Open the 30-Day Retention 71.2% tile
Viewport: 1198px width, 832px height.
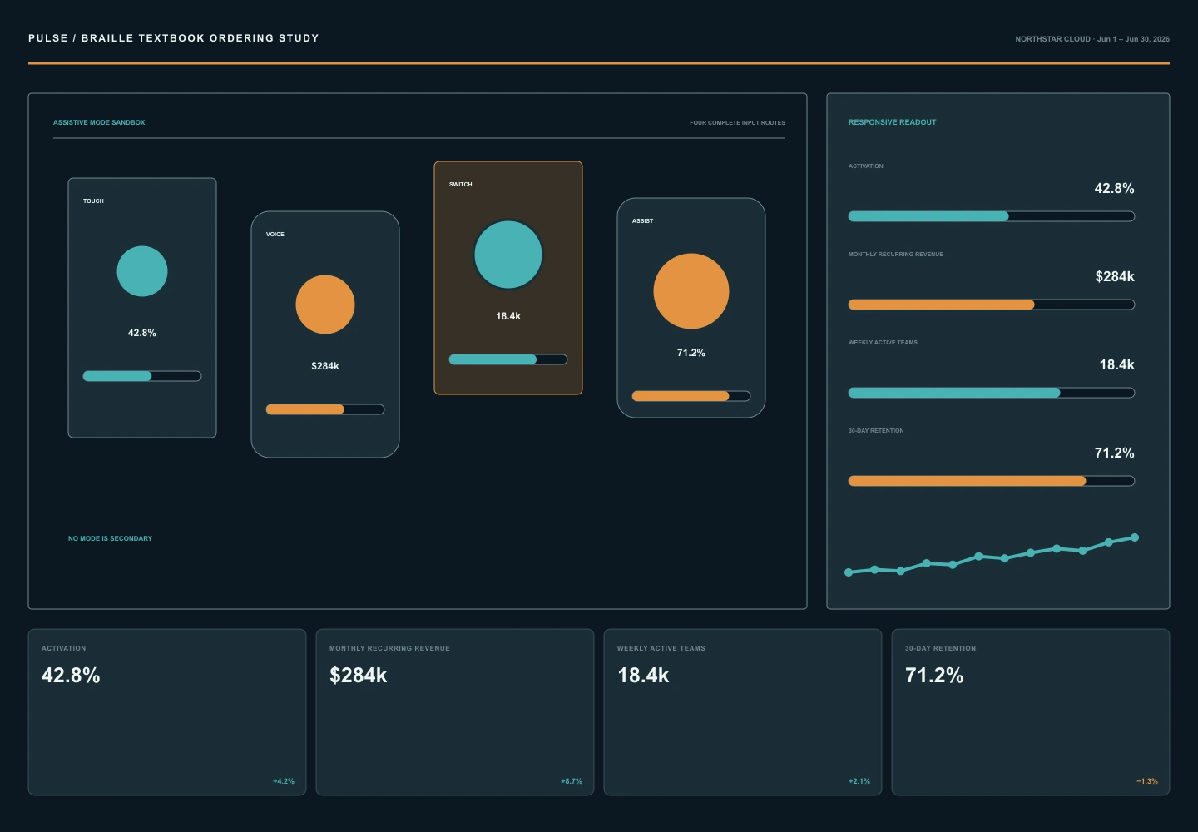pos(1031,712)
